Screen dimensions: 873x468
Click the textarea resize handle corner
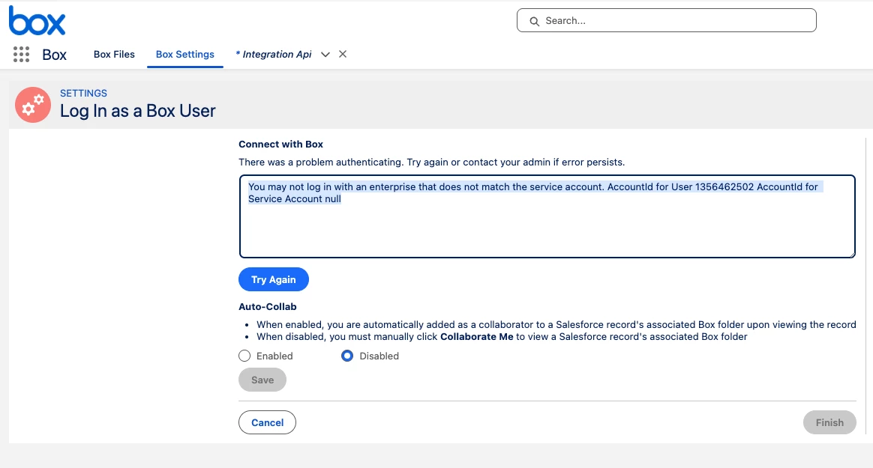pos(852,254)
